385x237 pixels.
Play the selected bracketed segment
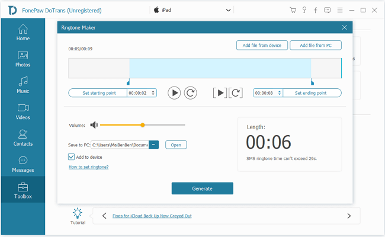coord(220,92)
